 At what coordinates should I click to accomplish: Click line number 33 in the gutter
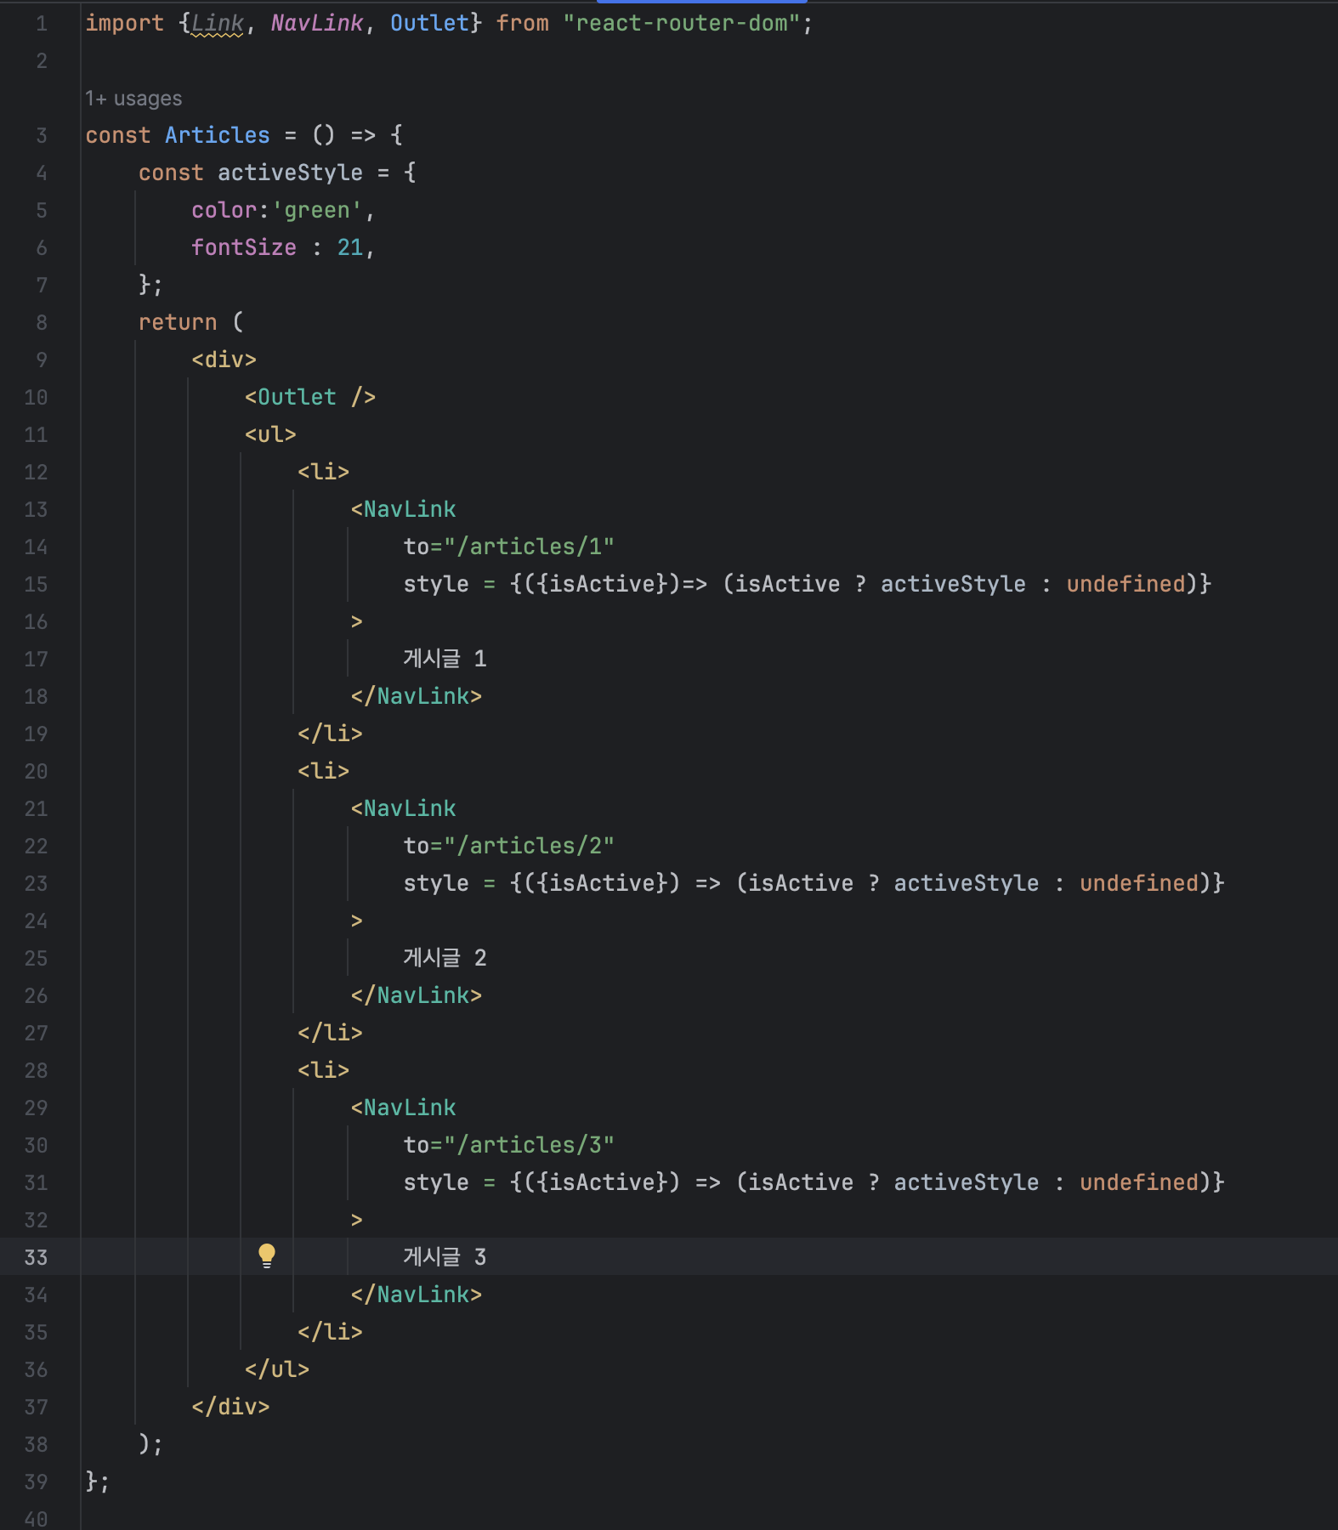(36, 1257)
